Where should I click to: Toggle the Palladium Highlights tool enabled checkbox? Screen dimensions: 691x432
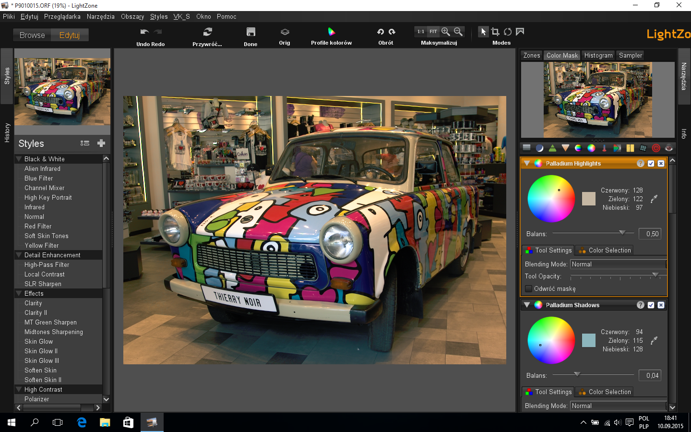click(651, 164)
